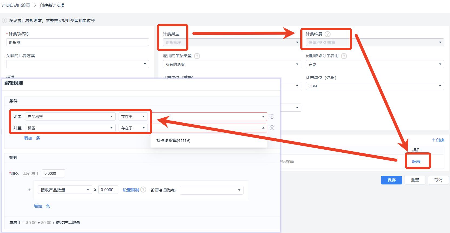Click the 编辑 link in 操作 column
450x233 pixels.
(416, 161)
